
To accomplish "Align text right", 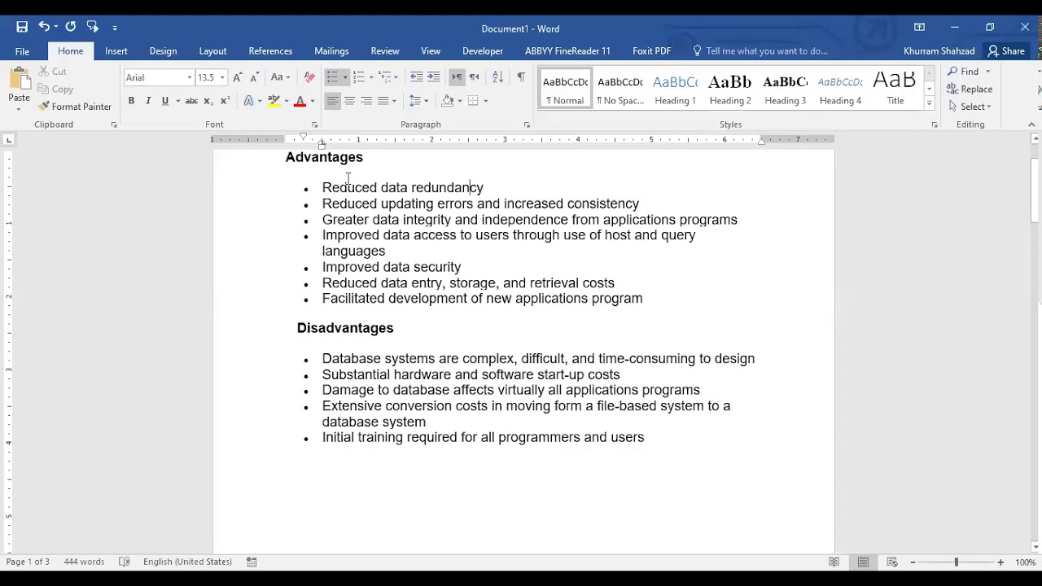I will point(366,101).
